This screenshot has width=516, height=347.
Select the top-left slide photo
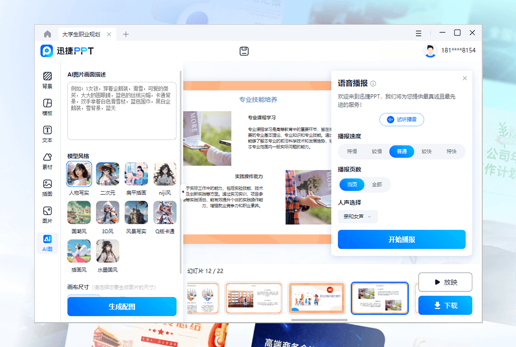207,138
